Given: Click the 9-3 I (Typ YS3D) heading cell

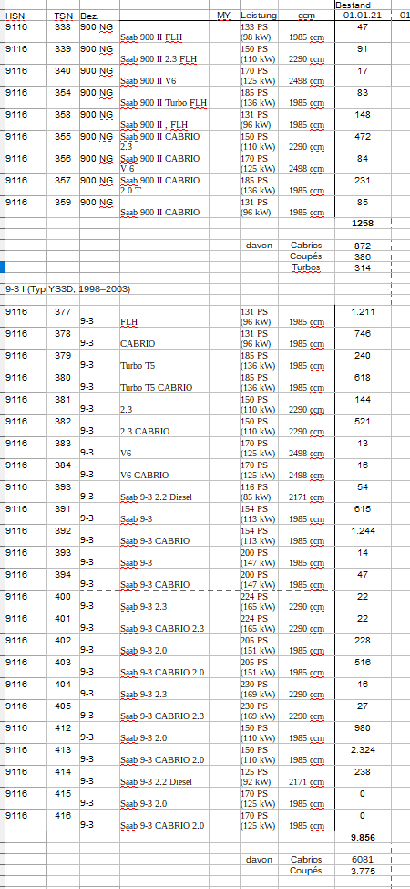Looking at the screenshot, I should 68,289.
